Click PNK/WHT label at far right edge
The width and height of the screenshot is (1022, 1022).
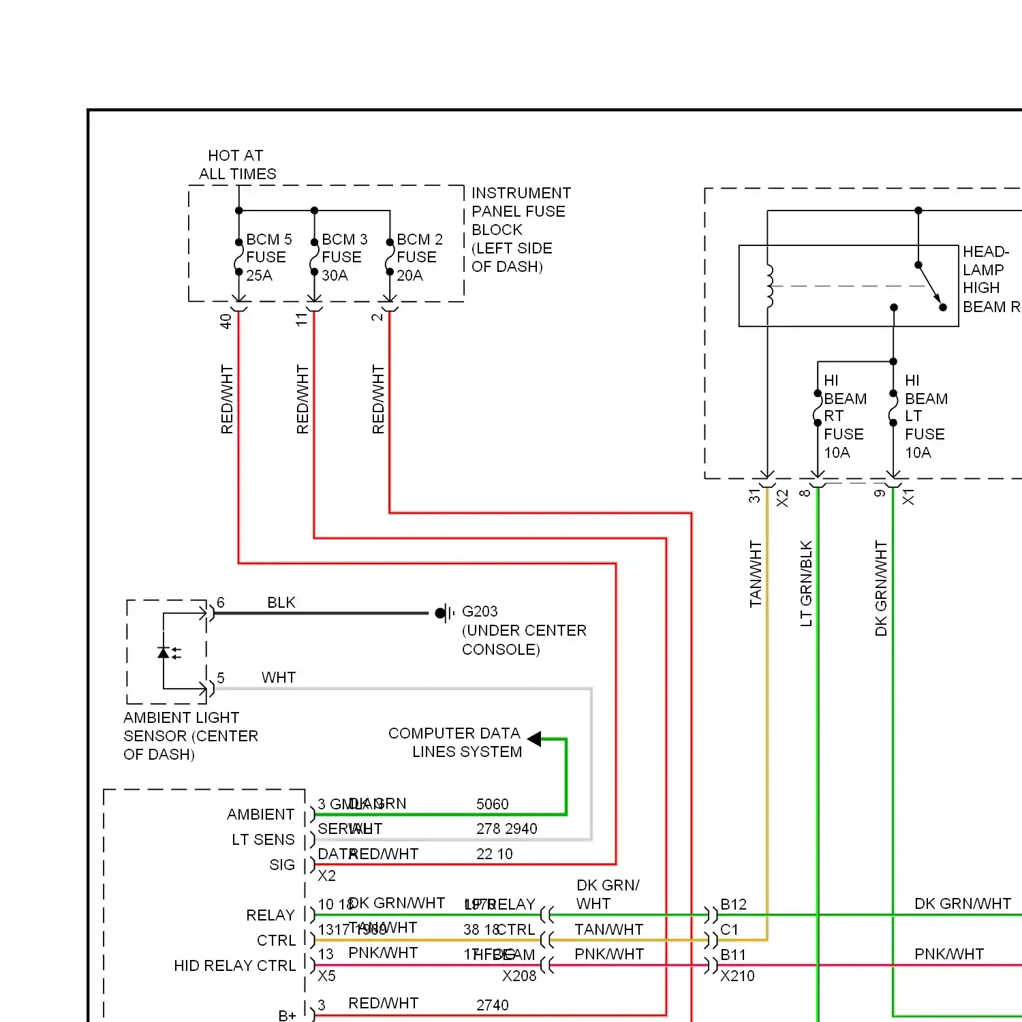coord(949,954)
